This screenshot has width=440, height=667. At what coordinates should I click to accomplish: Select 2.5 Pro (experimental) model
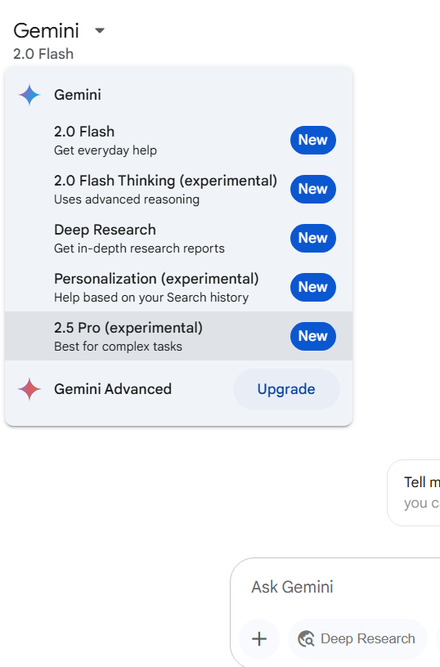(179, 336)
